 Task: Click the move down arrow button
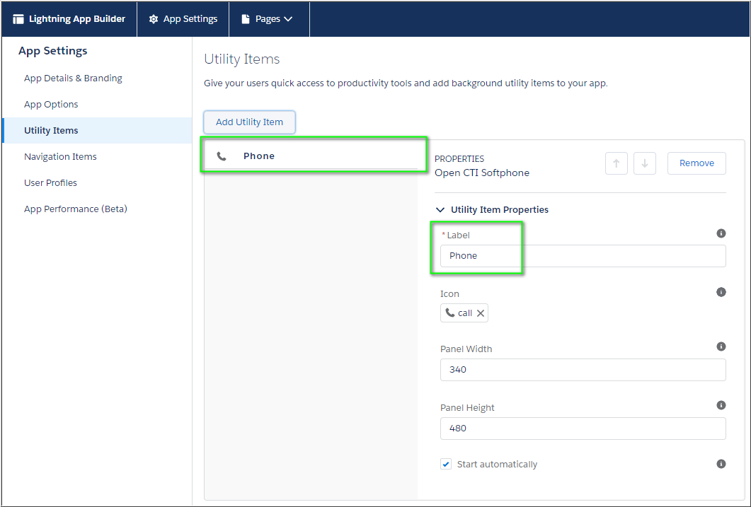[644, 163]
